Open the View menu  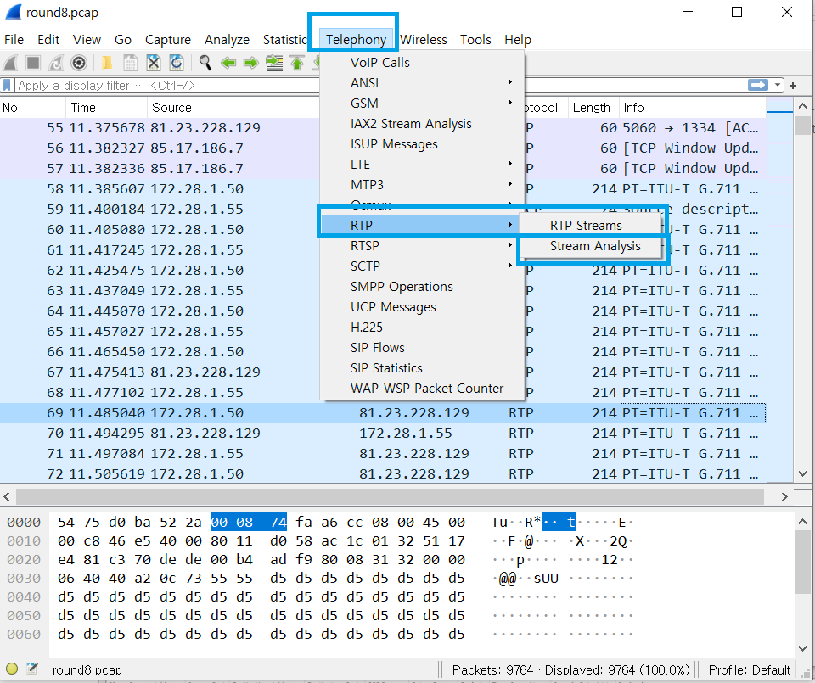[x=87, y=40]
